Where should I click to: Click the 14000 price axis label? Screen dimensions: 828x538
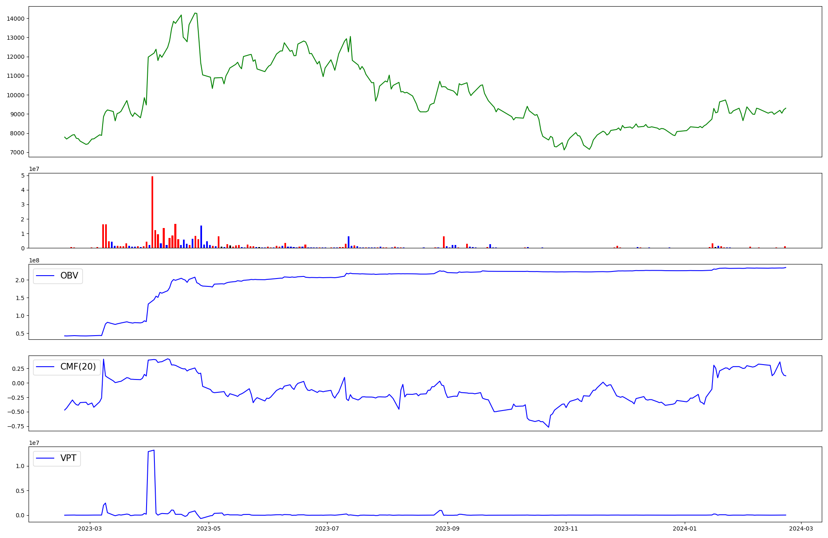coord(15,19)
